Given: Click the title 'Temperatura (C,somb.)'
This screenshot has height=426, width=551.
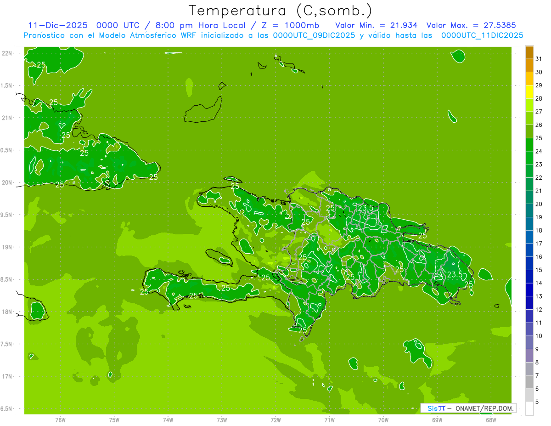Looking at the screenshot, I should click(x=280, y=11).
